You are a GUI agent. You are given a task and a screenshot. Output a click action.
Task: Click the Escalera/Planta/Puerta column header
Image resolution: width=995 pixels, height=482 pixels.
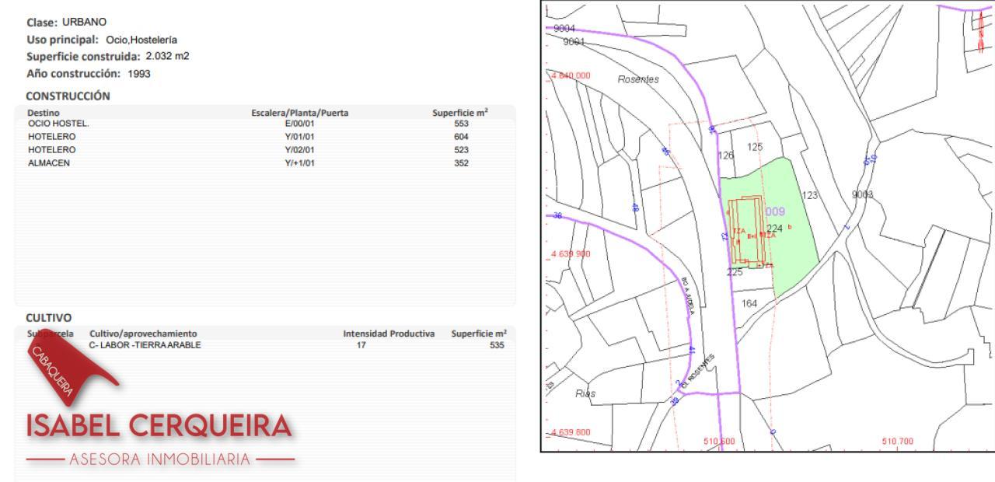click(x=299, y=114)
